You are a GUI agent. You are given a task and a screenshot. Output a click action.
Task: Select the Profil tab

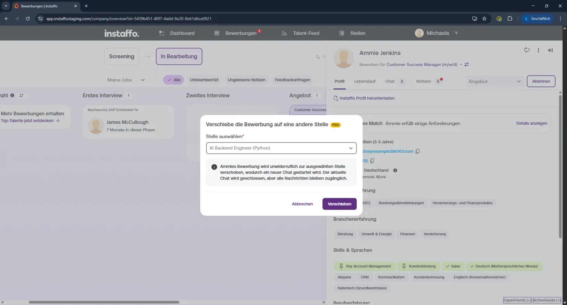pyautogui.click(x=340, y=81)
